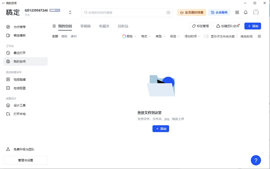Launch 在线抠图 tool
The width and height of the screenshot is (270, 169).
tap(26, 88)
